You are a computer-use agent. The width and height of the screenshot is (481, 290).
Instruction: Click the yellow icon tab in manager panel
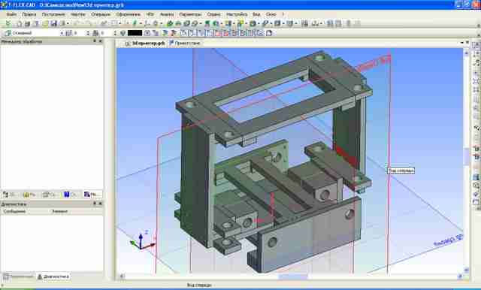tap(30, 195)
